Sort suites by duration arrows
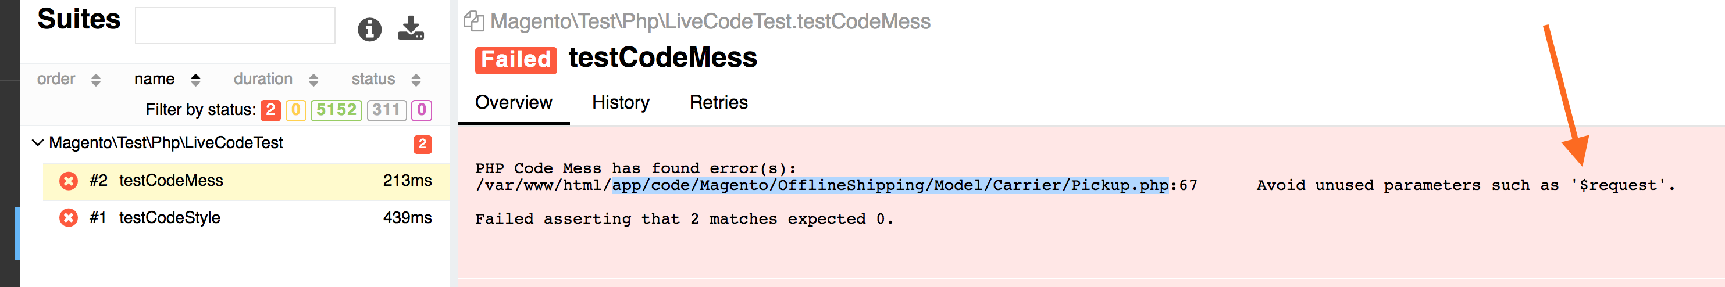The image size is (1725, 287). pos(313,80)
